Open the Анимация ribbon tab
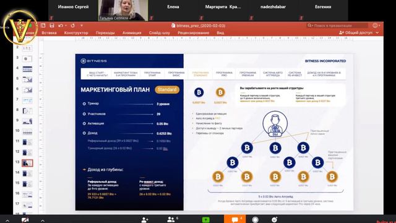The height and width of the screenshot is (223, 396). click(x=132, y=33)
